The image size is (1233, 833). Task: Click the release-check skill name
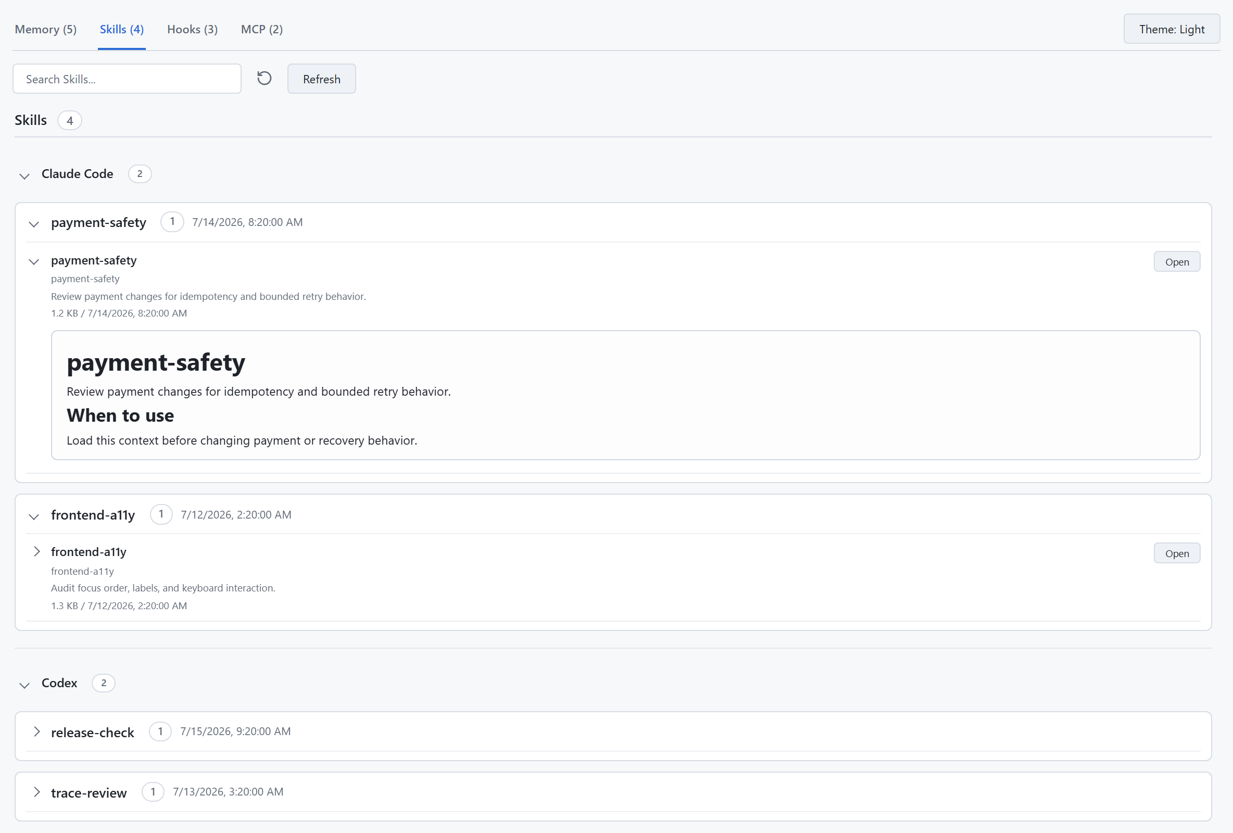pyautogui.click(x=92, y=733)
